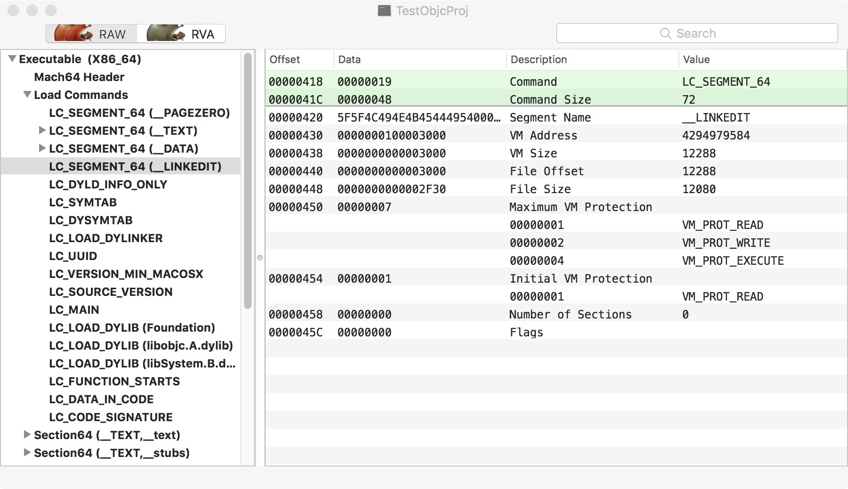Screen dimensions: 848x489
Task: Focus the Search field
Action: pyautogui.click(x=697, y=33)
